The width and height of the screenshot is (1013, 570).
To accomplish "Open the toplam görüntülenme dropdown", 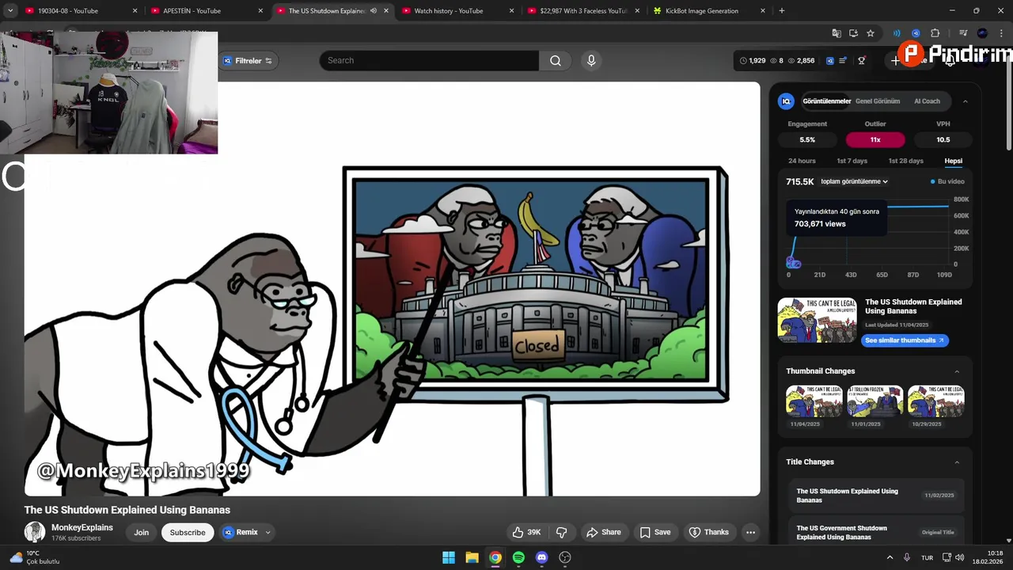I will (854, 181).
